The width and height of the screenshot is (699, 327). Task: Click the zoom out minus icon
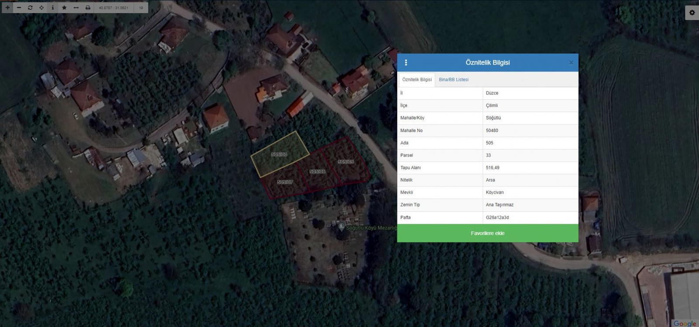(19, 7)
